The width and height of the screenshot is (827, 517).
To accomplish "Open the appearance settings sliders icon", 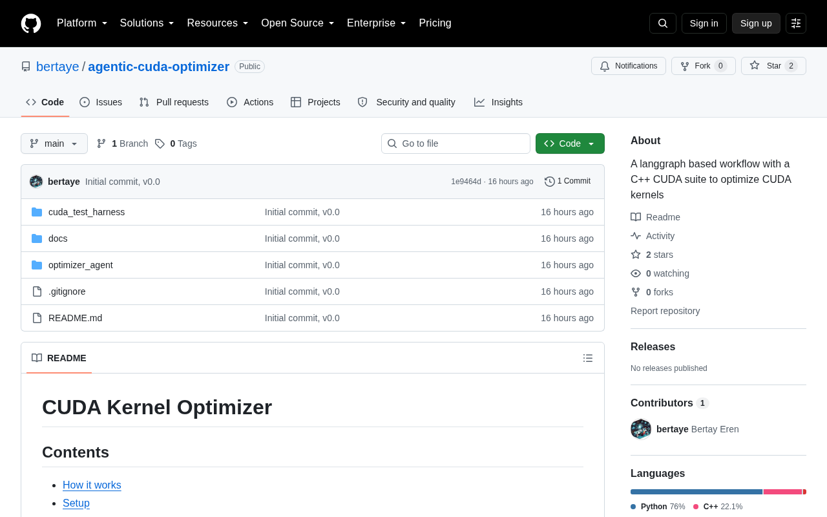I will click(x=796, y=23).
